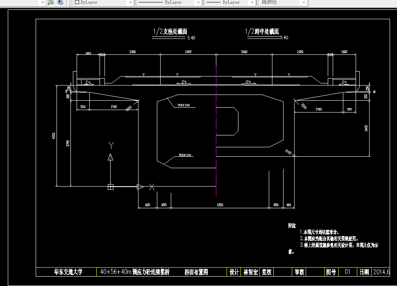Select the 复核 label in title block
Screen dimensions: 397x286
(267, 272)
